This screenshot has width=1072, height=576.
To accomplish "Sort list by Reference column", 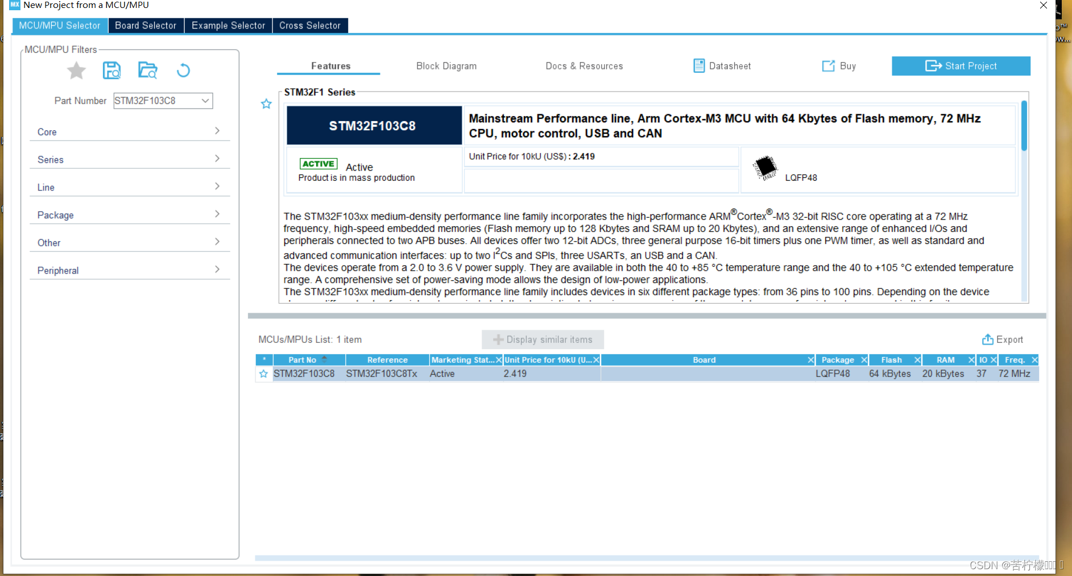I will pyautogui.click(x=387, y=360).
